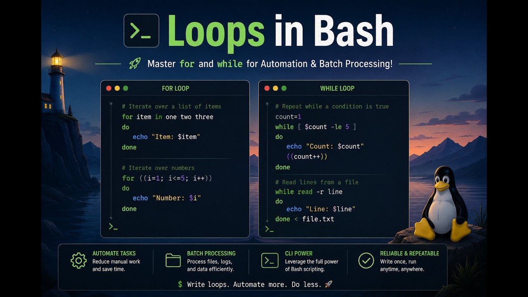Click the "# Iterate over a list of items" comment
The image size is (528, 297).
(x=172, y=106)
